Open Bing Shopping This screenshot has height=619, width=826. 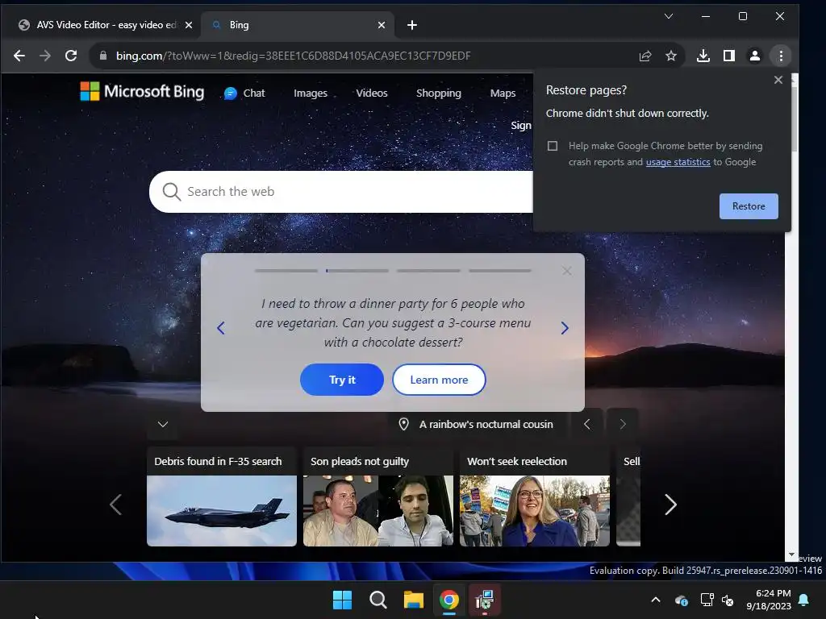tap(438, 93)
